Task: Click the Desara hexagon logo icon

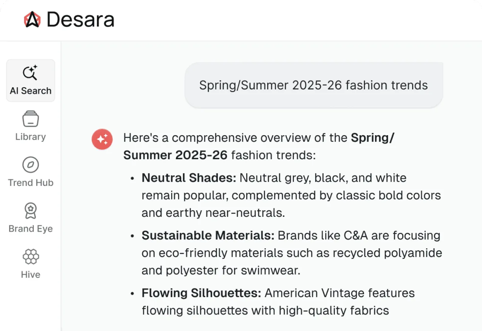Action: pos(32,20)
